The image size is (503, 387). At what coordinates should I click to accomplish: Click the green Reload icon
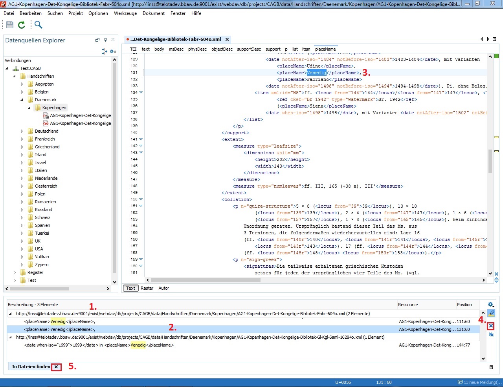(x=22, y=25)
